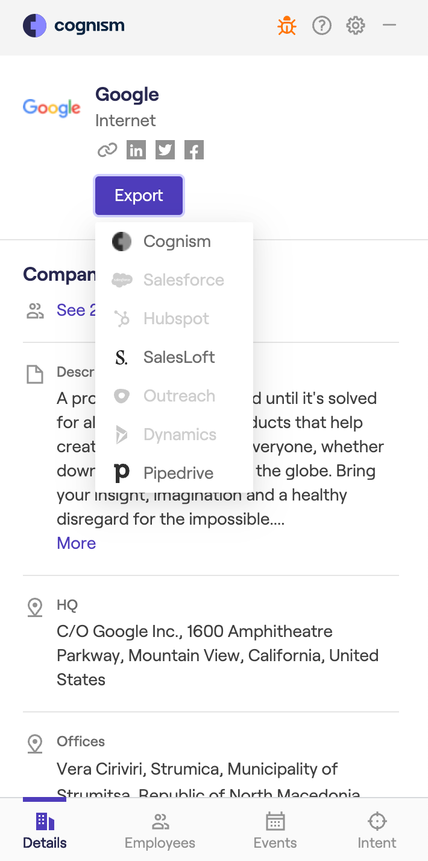Open Google's LinkedIn profile icon
Viewport: 428px width, 861px height.
136,150
